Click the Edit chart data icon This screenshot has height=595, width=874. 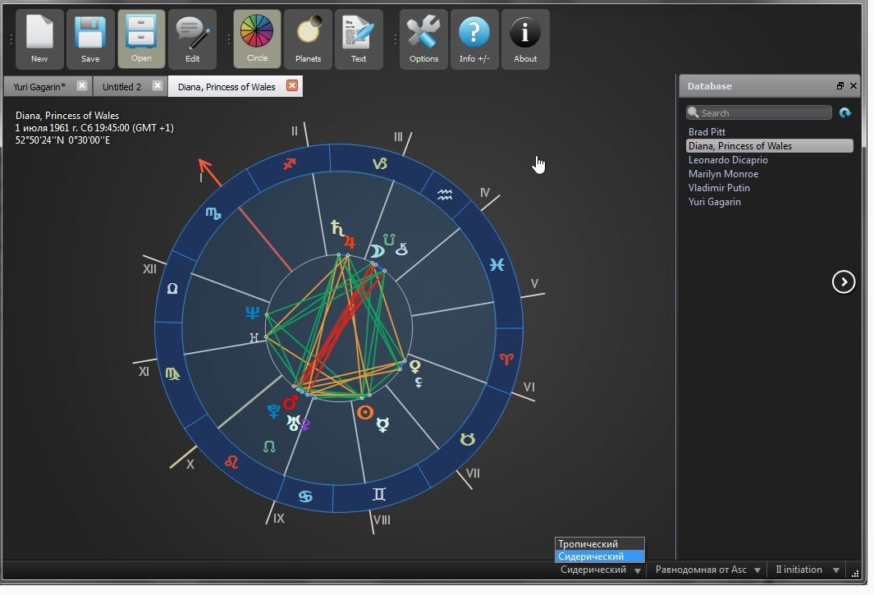[193, 38]
